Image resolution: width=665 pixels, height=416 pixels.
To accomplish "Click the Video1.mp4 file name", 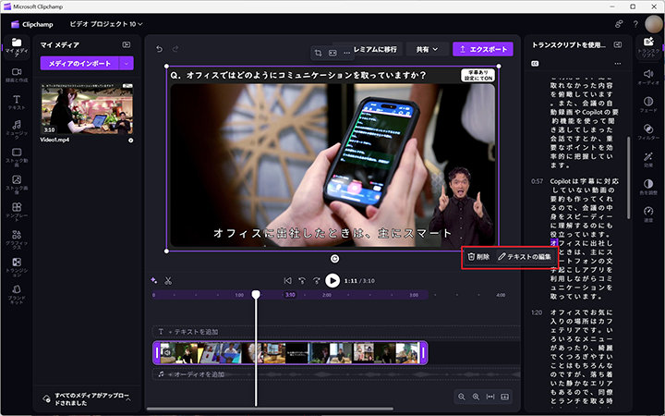I will pos(54,140).
